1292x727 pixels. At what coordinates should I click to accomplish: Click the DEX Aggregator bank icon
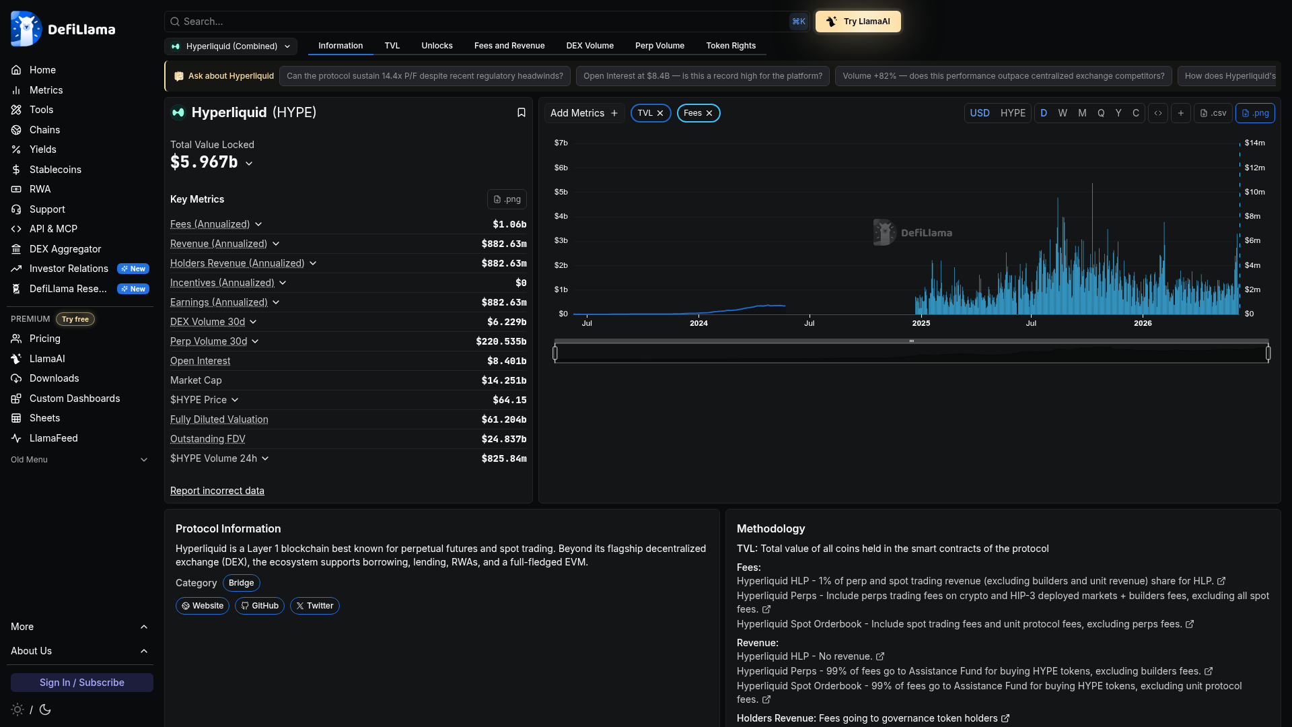click(16, 249)
